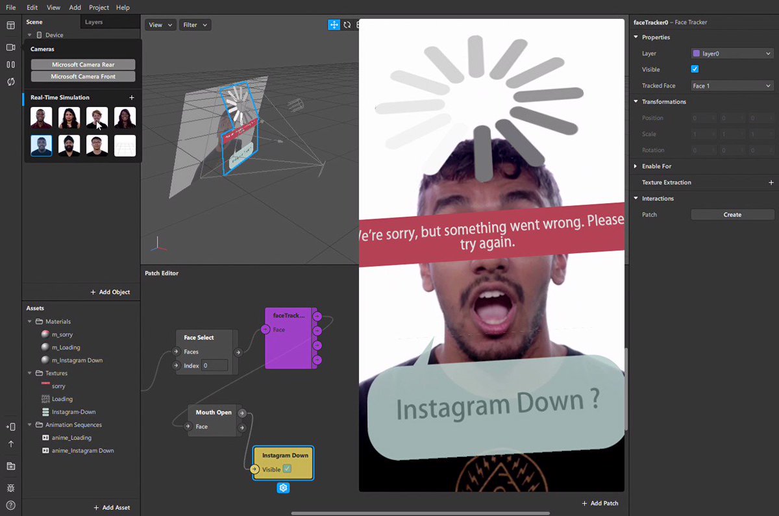
Task: Click the plus icon beside Texture Extraction
Action: [x=771, y=183]
